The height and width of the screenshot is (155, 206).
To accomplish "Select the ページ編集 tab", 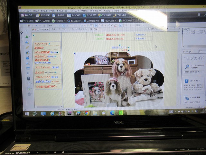I will [44, 29].
